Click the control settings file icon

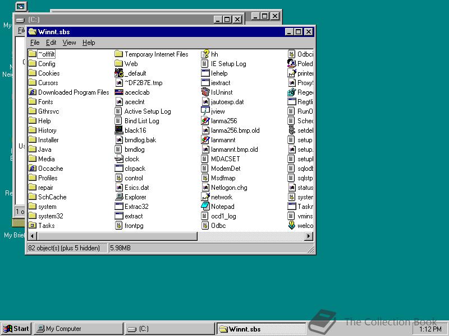point(119,178)
